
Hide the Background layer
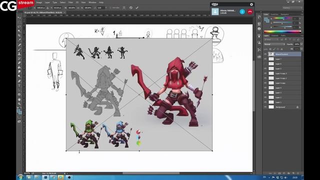[x=265, y=107]
